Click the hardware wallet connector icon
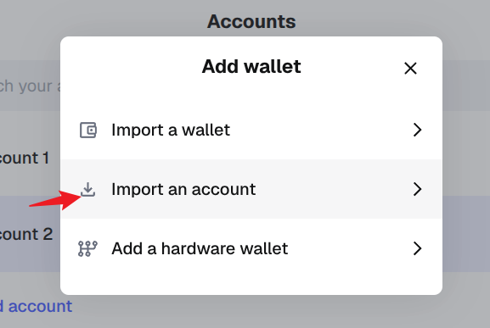Screen dimensions: 490x328 pyautogui.click(x=87, y=248)
